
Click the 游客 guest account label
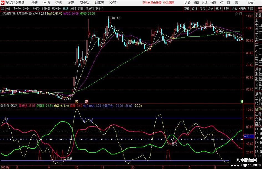pos(251,3)
